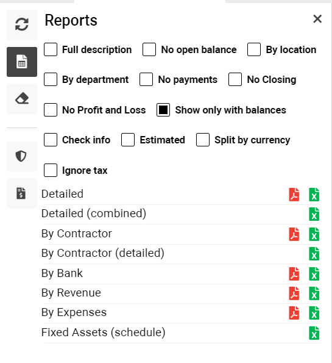Open the shield icon in sidebar

point(22,156)
